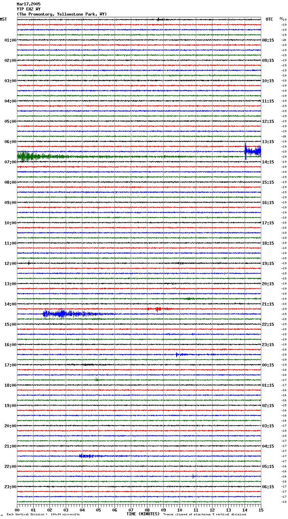
Task: Pick the 14:15 UTC time label
Action: (x=268, y=162)
